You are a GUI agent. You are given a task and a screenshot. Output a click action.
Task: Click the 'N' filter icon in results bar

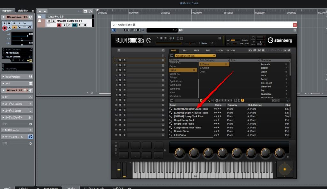point(201,100)
